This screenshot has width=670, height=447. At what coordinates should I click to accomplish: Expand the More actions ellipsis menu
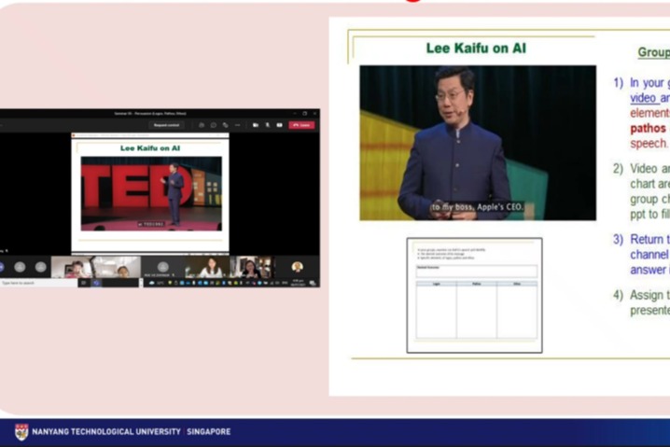pos(237,125)
